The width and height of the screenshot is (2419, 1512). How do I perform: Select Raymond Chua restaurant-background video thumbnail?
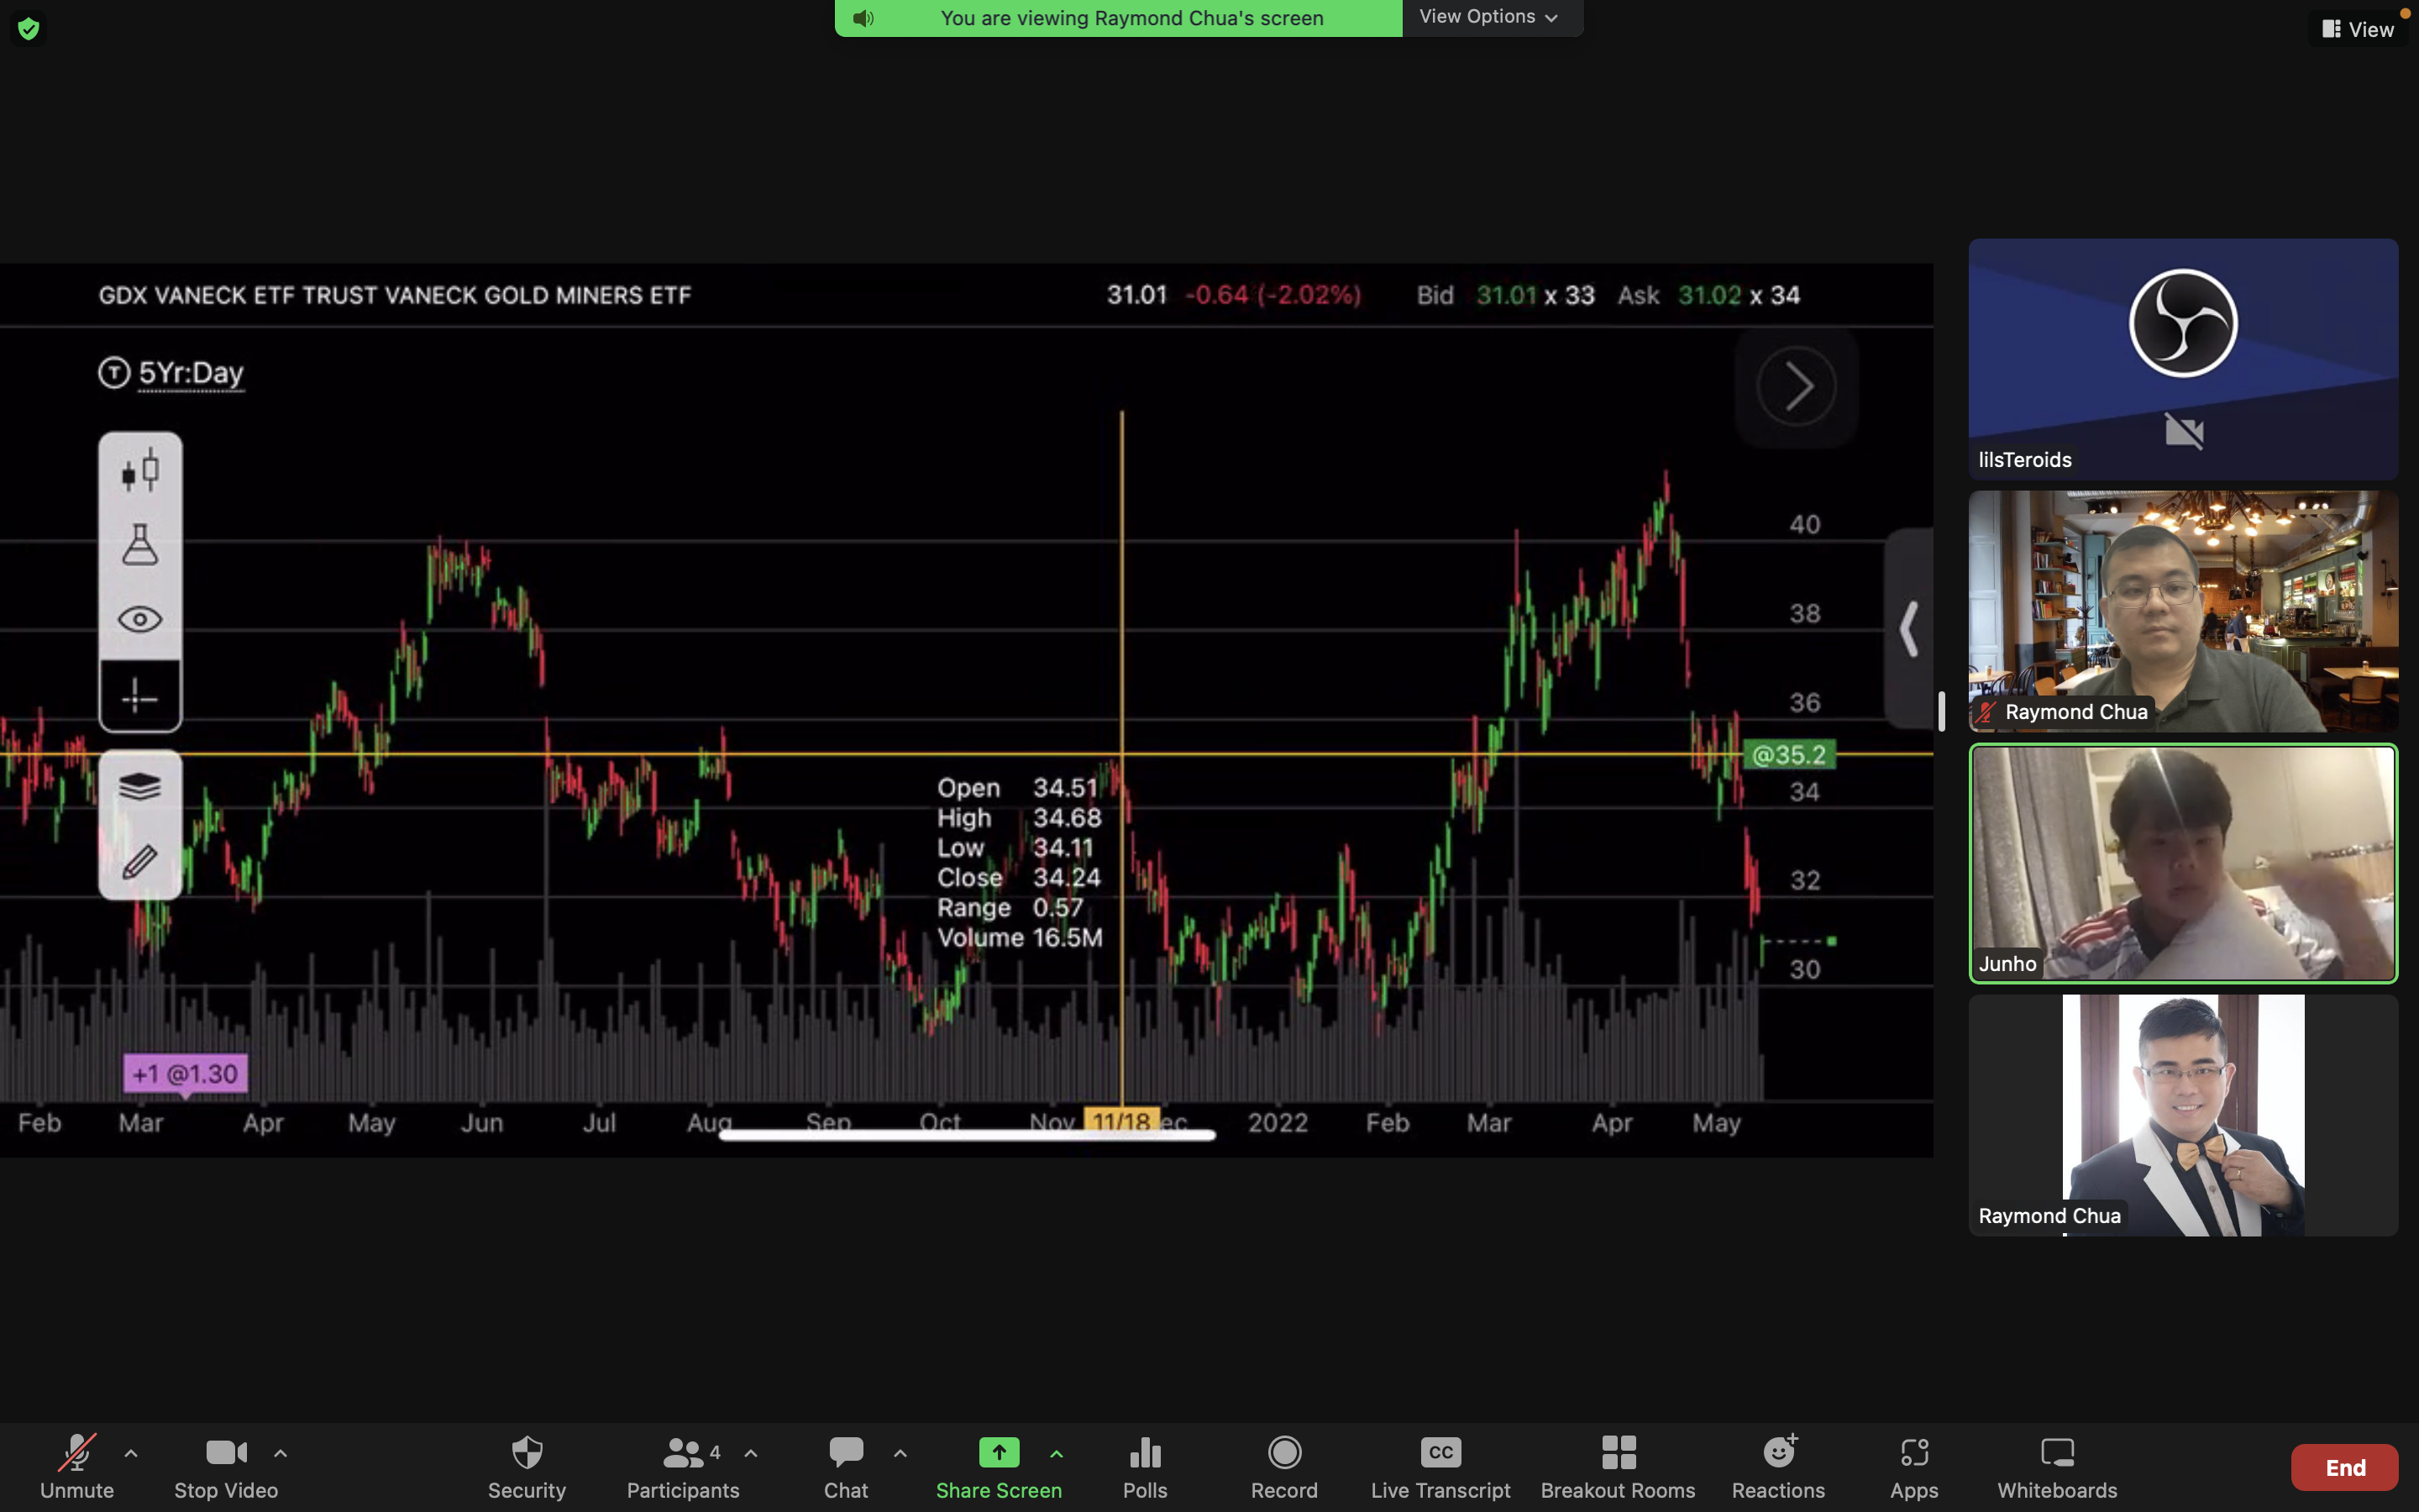click(2183, 611)
